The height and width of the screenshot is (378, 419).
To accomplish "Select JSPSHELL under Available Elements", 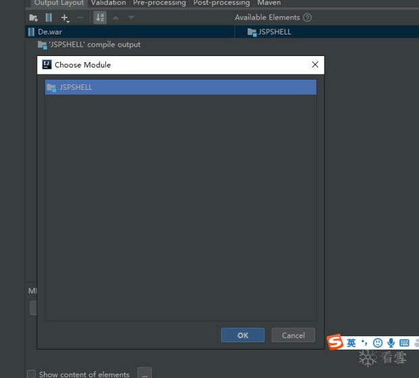I will (275, 32).
